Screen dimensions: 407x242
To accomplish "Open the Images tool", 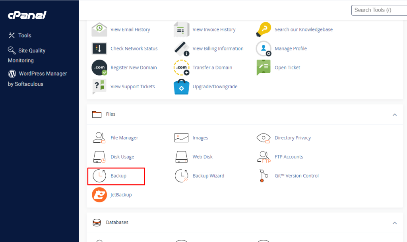I will point(182,137).
